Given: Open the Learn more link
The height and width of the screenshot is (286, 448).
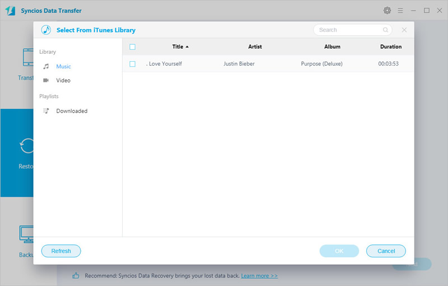Looking at the screenshot, I should (x=259, y=276).
